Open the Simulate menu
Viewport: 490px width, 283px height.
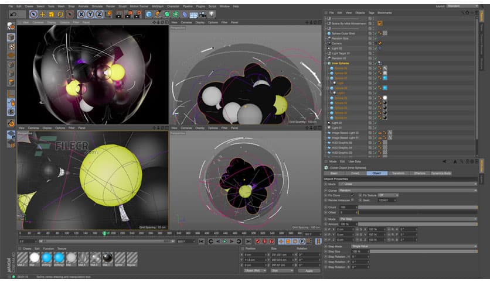click(x=97, y=6)
